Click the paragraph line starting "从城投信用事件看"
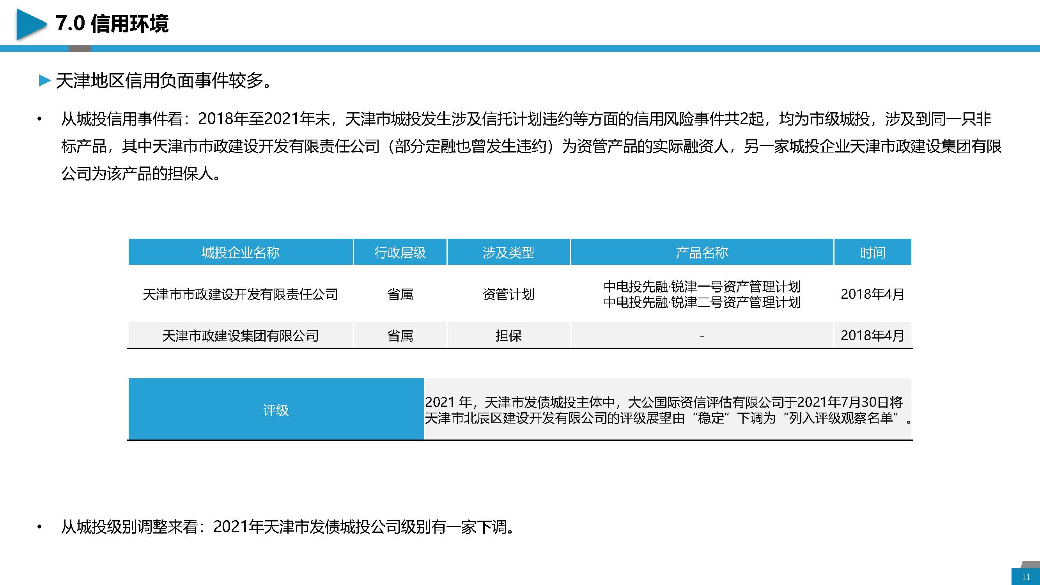The height and width of the screenshot is (585, 1040). 526,119
